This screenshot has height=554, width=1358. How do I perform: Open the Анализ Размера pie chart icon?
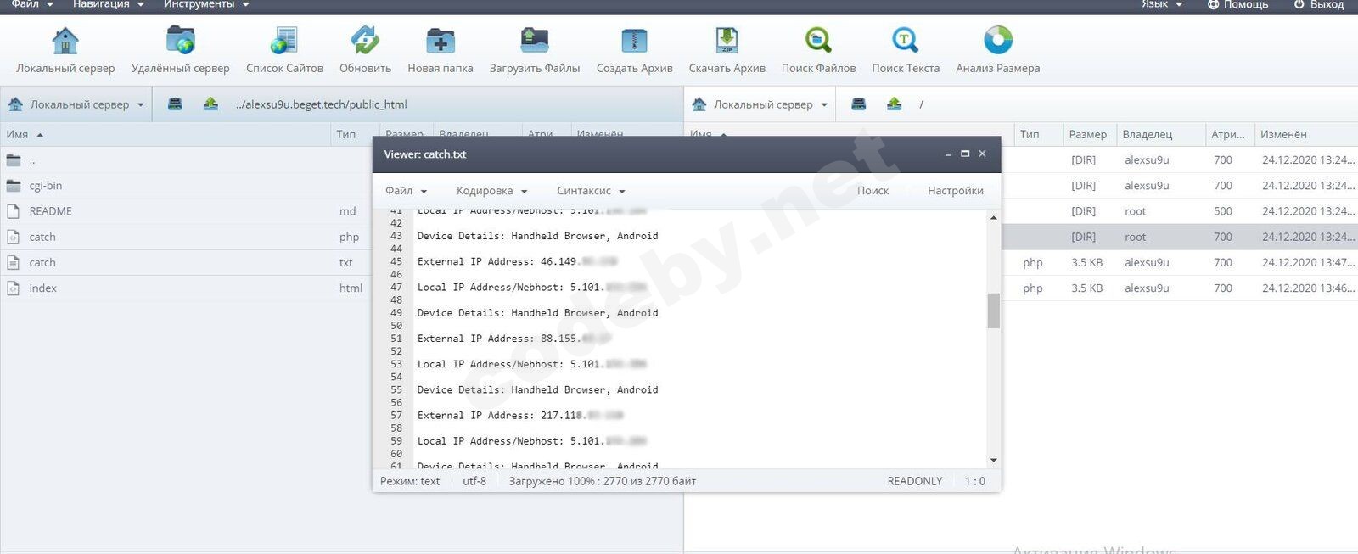(x=998, y=41)
